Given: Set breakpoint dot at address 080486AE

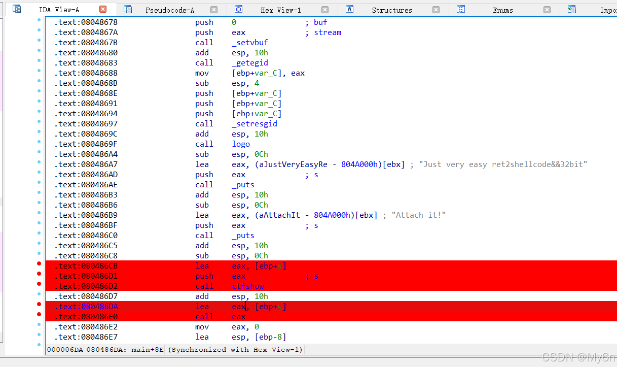Looking at the screenshot, I should pyautogui.click(x=39, y=183).
